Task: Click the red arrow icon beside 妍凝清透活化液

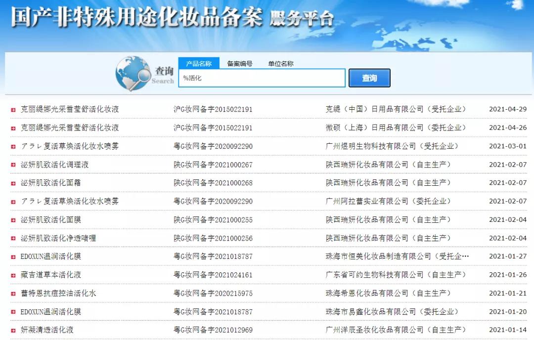Action: pyautogui.click(x=12, y=329)
